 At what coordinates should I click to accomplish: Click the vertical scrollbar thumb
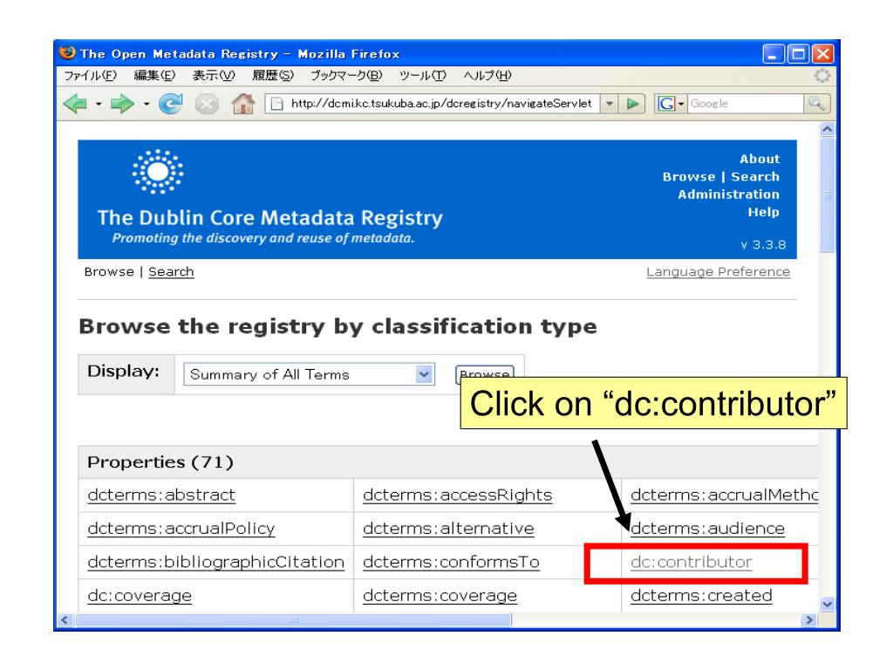tap(827, 195)
